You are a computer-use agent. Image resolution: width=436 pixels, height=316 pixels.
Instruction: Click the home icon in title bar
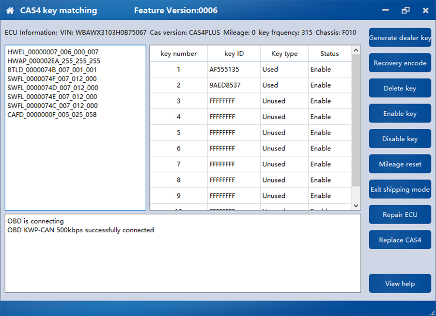pyautogui.click(x=10, y=11)
